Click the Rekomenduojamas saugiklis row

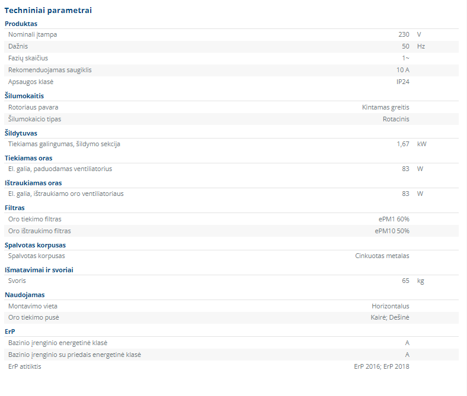(x=231, y=70)
